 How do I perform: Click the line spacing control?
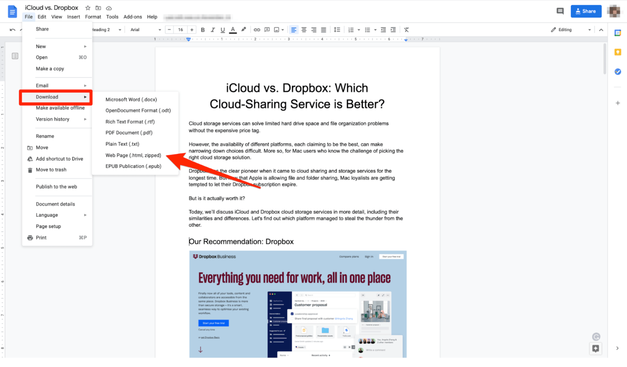[x=337, y=30]
